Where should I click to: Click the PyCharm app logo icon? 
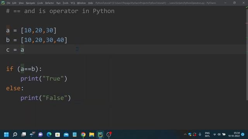pos(3,3)
